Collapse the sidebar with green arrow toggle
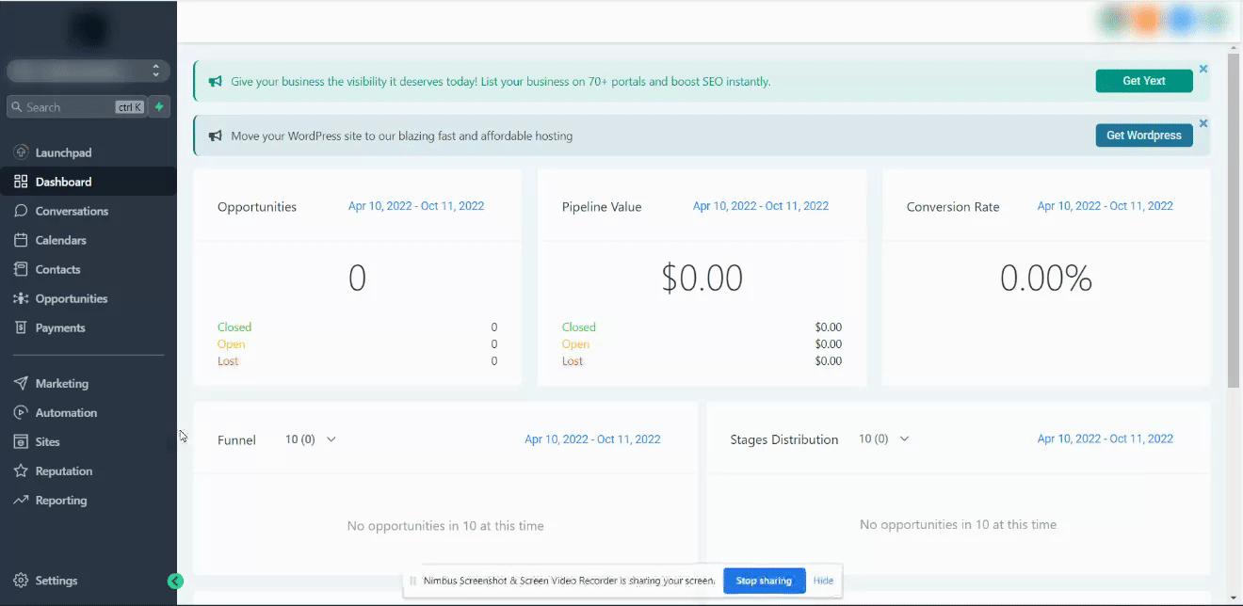 click(x=175, y=581)
